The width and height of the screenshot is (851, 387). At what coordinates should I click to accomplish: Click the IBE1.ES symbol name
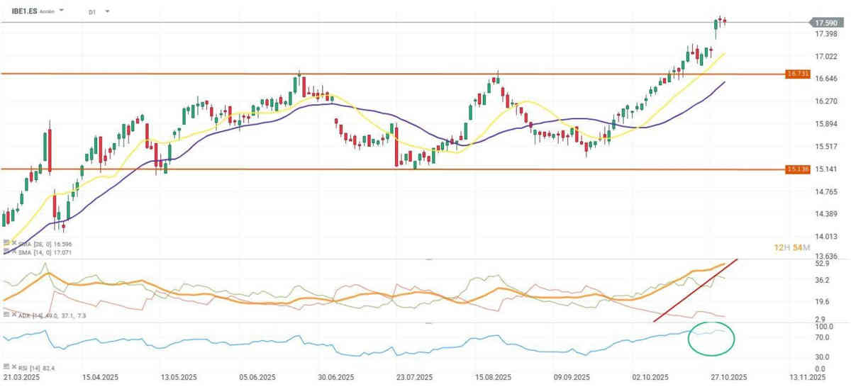pos(25,11)
